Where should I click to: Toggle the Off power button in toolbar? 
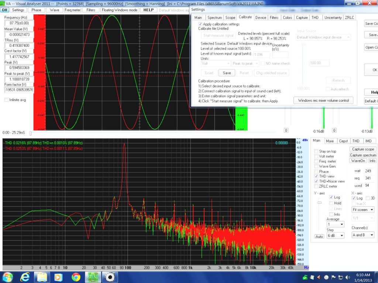click(4, 10)
